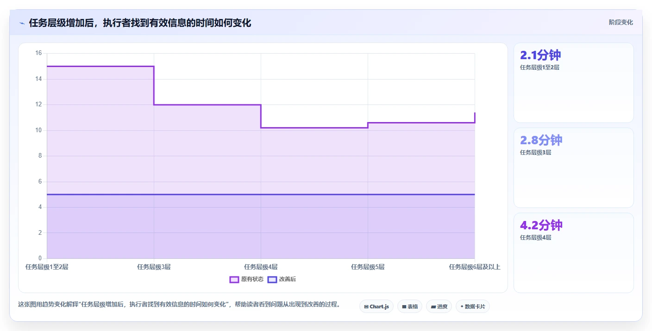The image size is (652, 331).
Task: Click the y-axis value 0
Action: pos(40,258)
